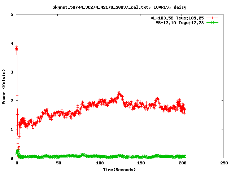Click the red legend line sample
Screen dimensions: 231x173
tap(212, 18)
